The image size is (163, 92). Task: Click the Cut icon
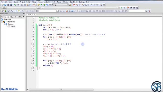tap(22, 5)
